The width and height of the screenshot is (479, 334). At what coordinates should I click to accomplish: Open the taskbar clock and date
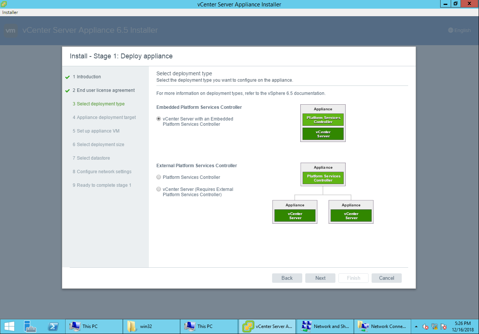pos(462,326)
